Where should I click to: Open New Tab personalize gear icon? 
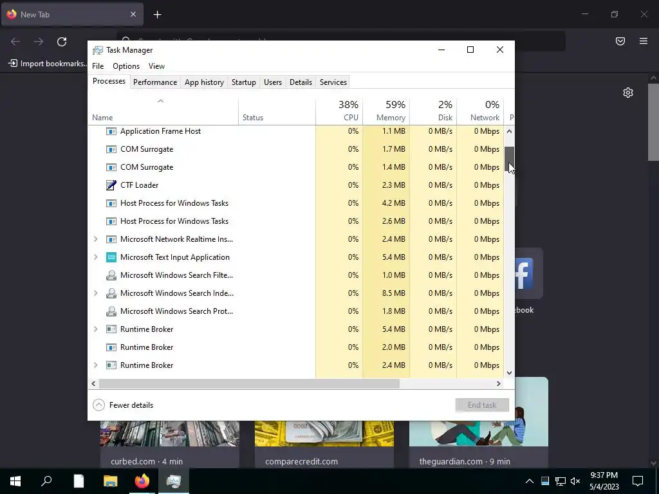pos(628,93)
